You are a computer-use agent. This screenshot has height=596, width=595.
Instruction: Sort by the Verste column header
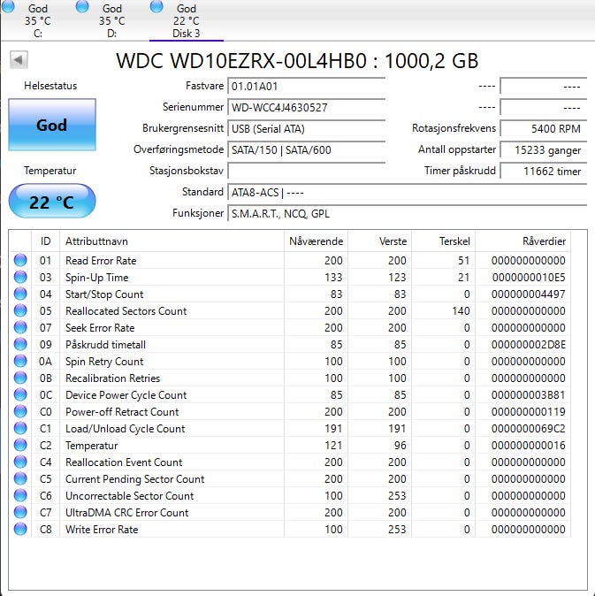(x=379, y=241)
